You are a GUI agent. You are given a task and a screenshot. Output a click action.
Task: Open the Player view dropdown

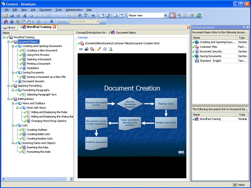coord(165,15)
